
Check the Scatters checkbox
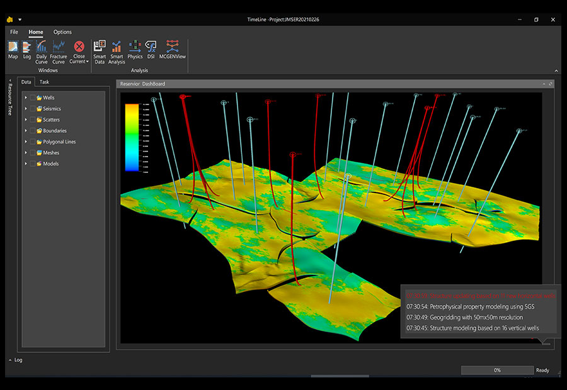(x=33, y=120)
